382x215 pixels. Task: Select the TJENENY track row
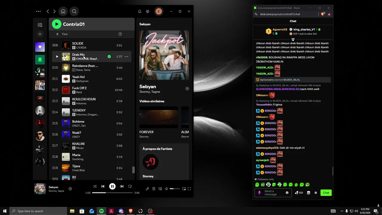pos(92,112)
